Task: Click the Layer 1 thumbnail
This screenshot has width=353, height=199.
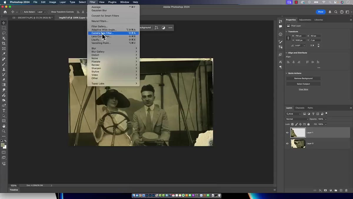Action: [298, 132]
